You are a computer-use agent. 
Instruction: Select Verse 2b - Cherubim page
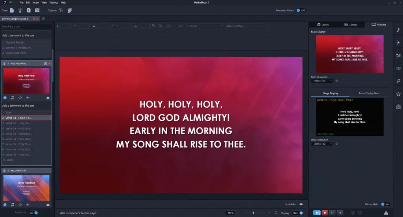tap(26, 133)
